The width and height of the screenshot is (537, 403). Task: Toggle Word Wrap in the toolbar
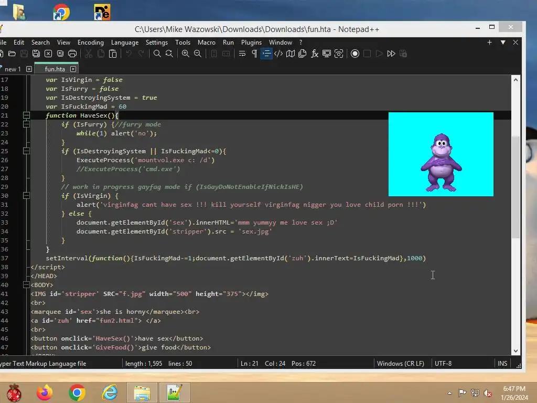click(242, 54)
